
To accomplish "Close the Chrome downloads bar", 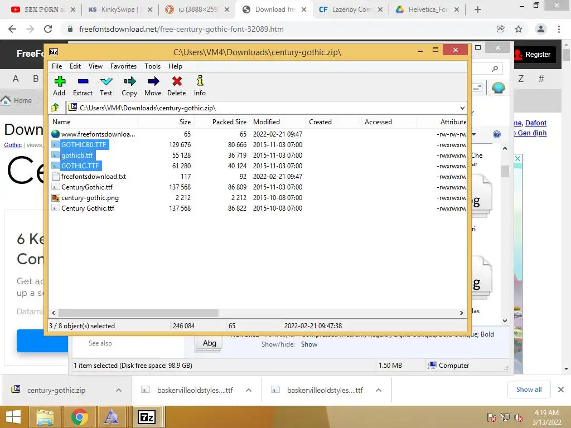I will point(561,390).
